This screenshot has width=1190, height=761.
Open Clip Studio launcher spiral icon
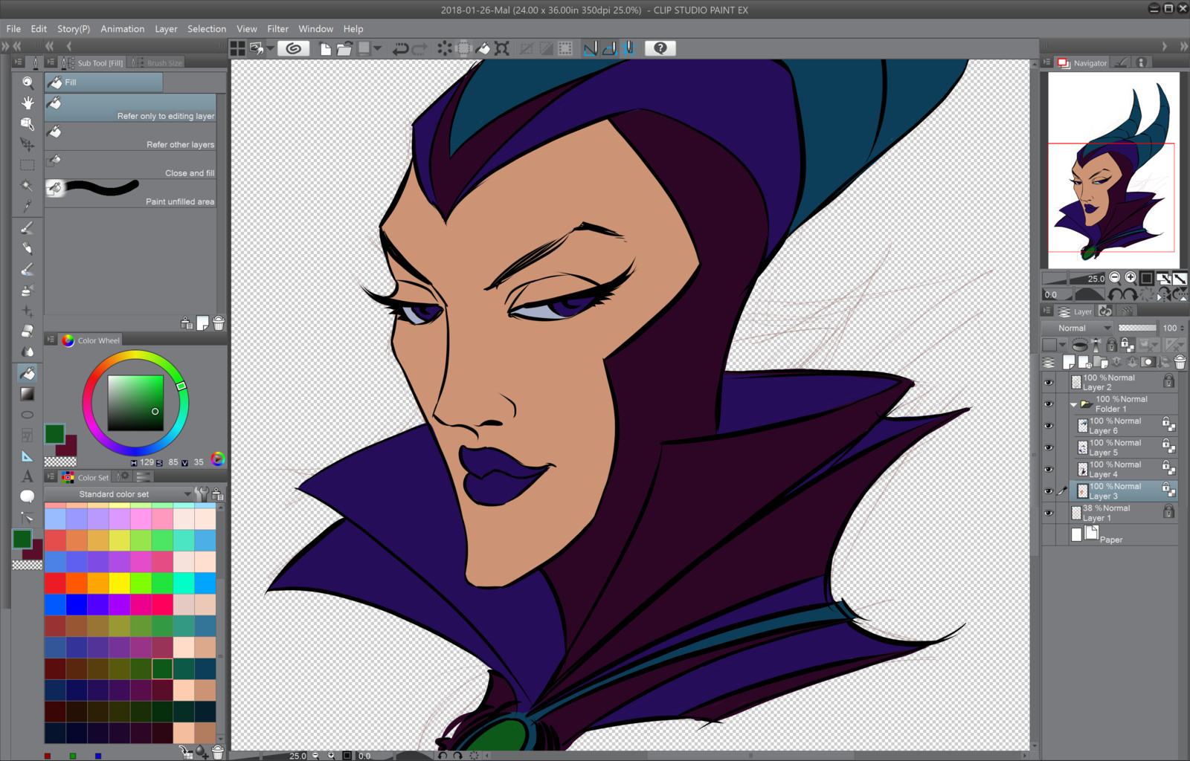[294, 48]
